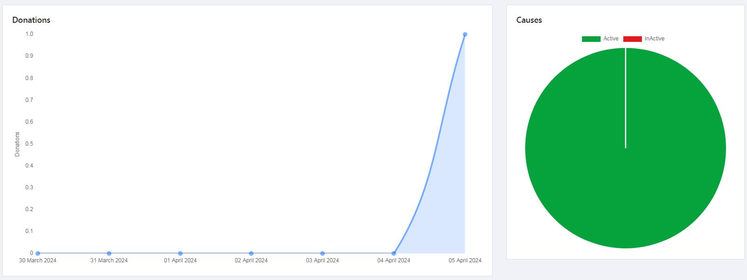The image size is (747, 280).
Task: Click the 05 April 2024 data point
Action: click(465, 34)
